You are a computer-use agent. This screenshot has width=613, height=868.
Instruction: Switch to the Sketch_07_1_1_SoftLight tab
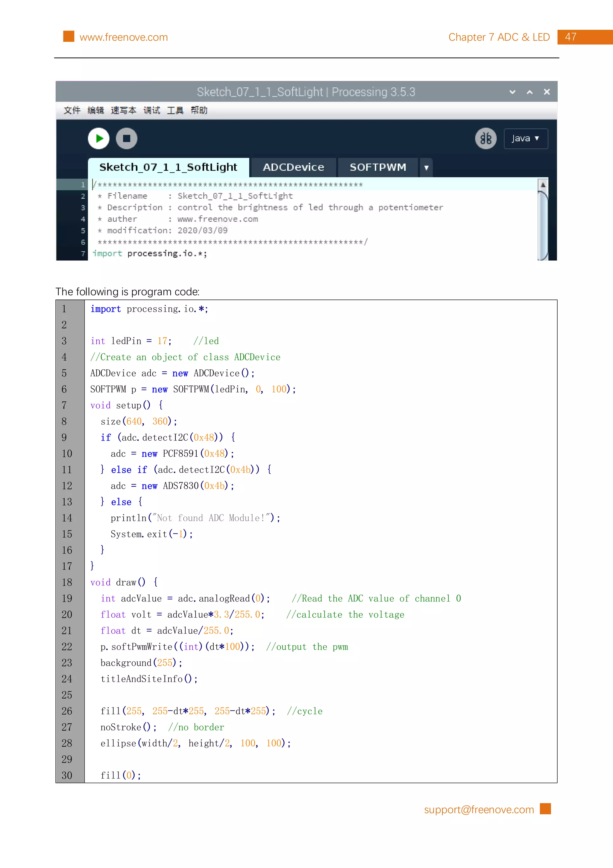(169, 167)
